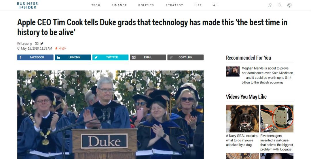Expand the All sections menu
The image size is (311, 159).
click(x=216, y=5)
